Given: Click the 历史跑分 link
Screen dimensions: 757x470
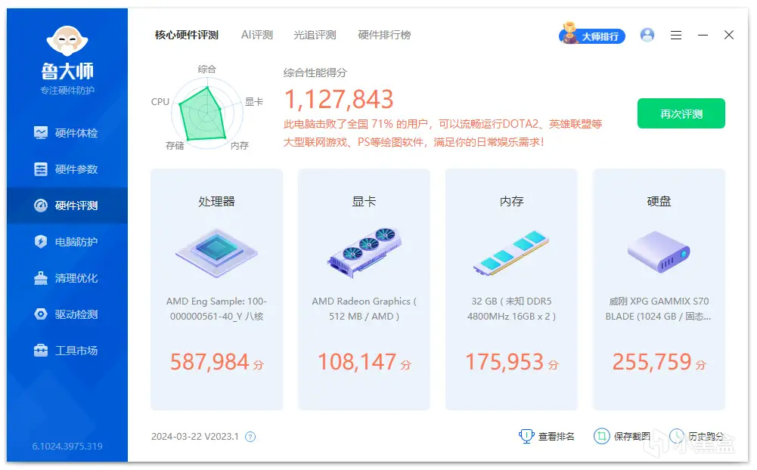Looking at the screenshot, I should pyautogui.click(x=697, y=436).
